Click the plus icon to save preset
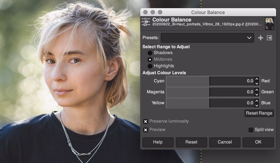This screenshot has width=280, height=163. point(261,38)
